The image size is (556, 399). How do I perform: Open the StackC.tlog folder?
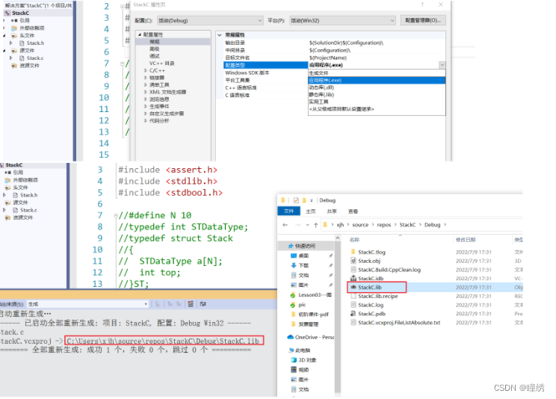pos(371,252)
